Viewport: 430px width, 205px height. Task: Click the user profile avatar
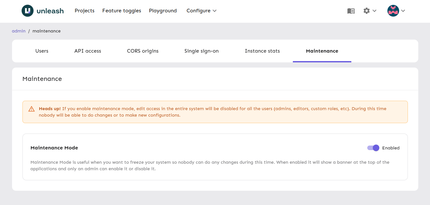(393, 11)
